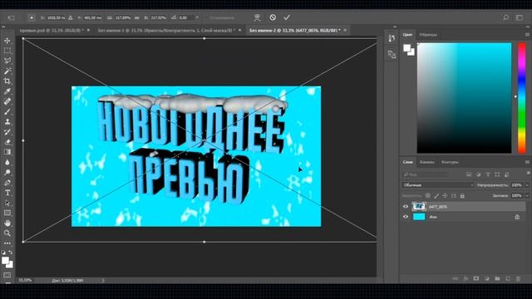
Task: Swap foreground and background colors in toolbar
Action: pyautogui.click(x=11, y=252)
